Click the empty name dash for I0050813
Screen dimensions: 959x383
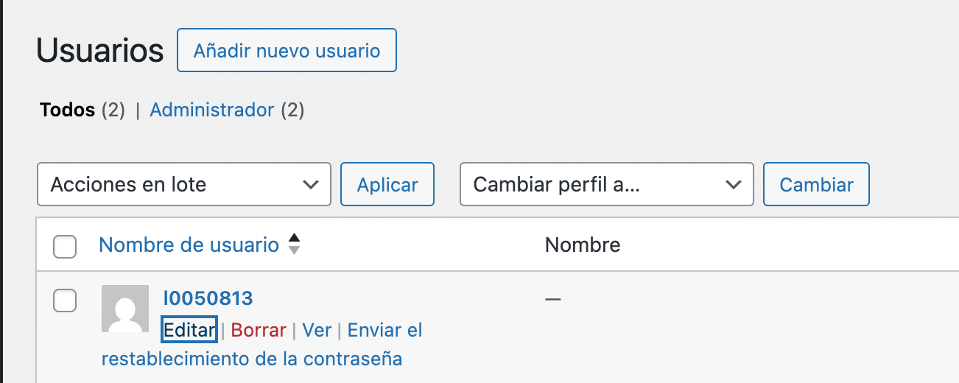(x=552, y=299)
